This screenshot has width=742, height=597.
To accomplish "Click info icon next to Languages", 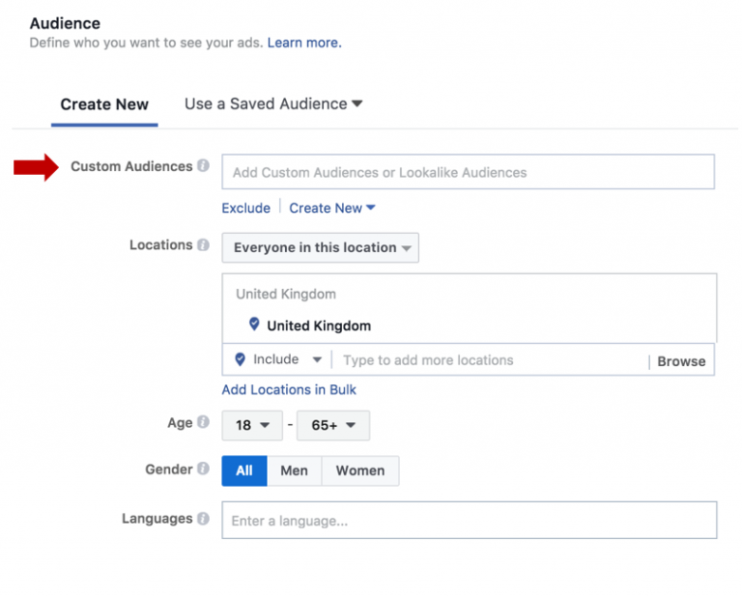I will (203, 519).
